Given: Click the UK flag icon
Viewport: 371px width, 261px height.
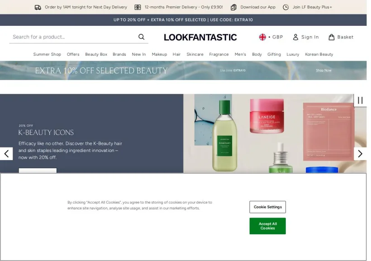Looking at the screenshot, I should tap(262, 37).
